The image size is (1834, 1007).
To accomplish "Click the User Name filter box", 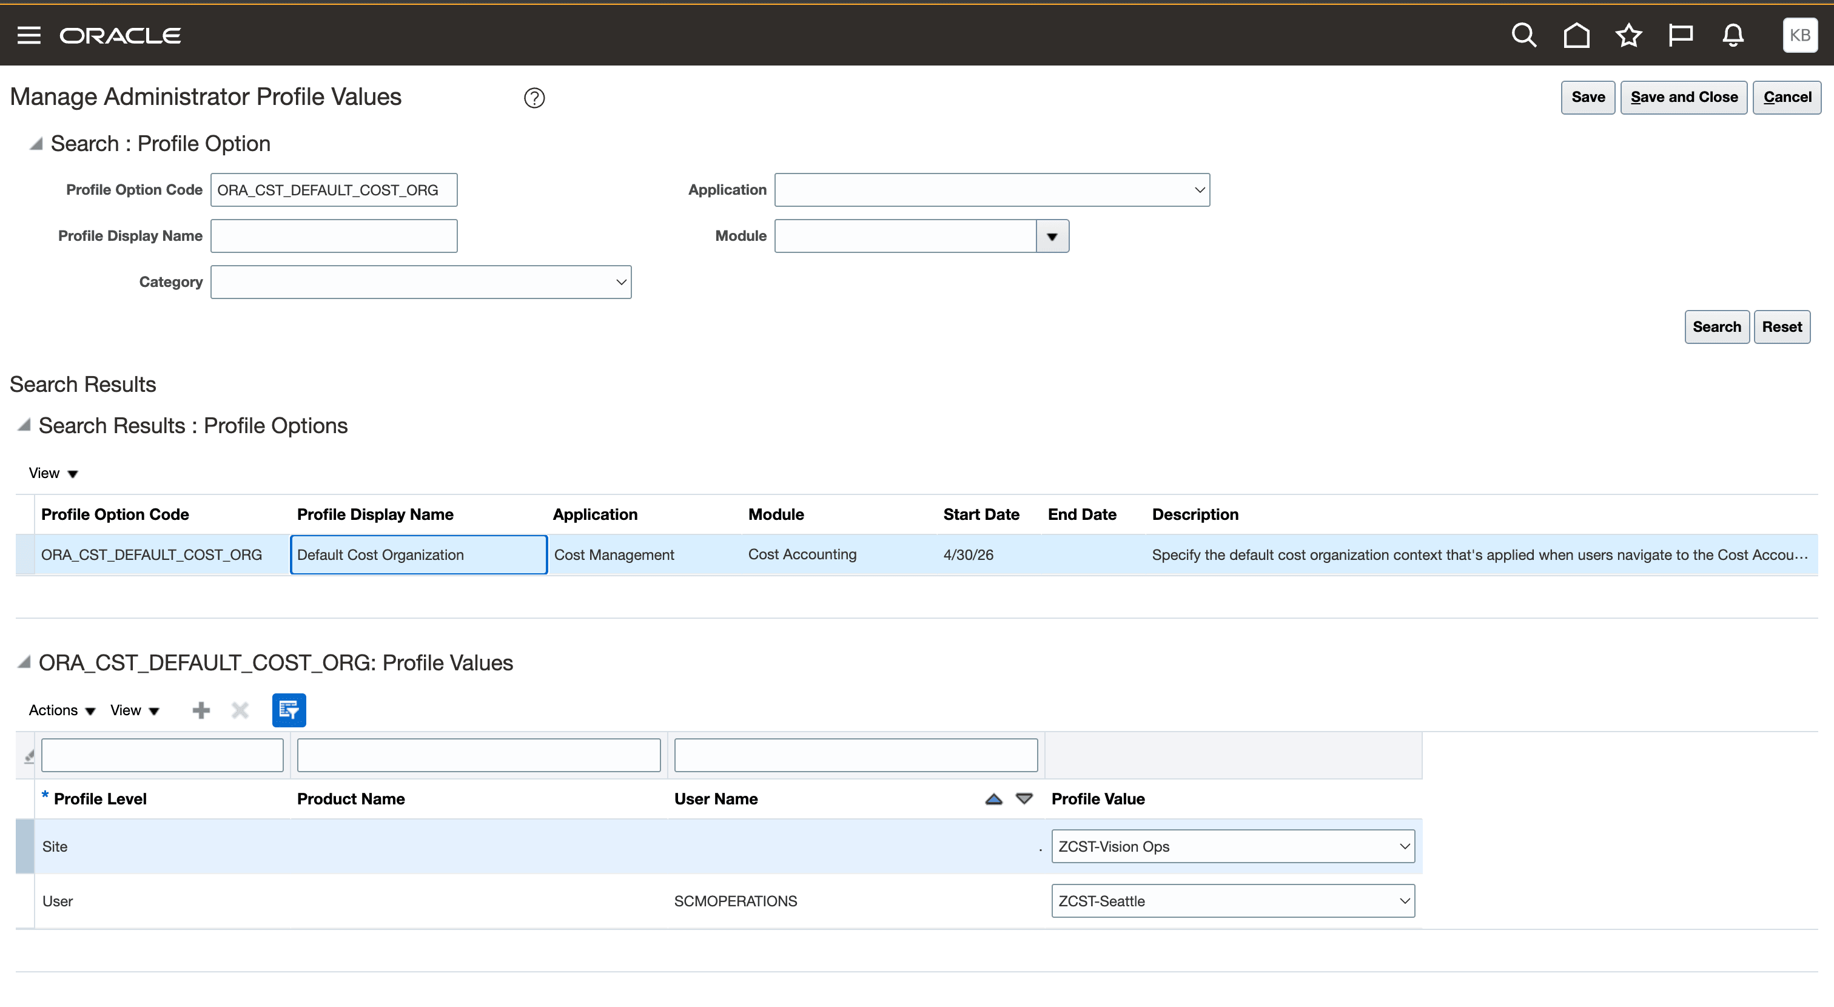I will tap(856, 755).
